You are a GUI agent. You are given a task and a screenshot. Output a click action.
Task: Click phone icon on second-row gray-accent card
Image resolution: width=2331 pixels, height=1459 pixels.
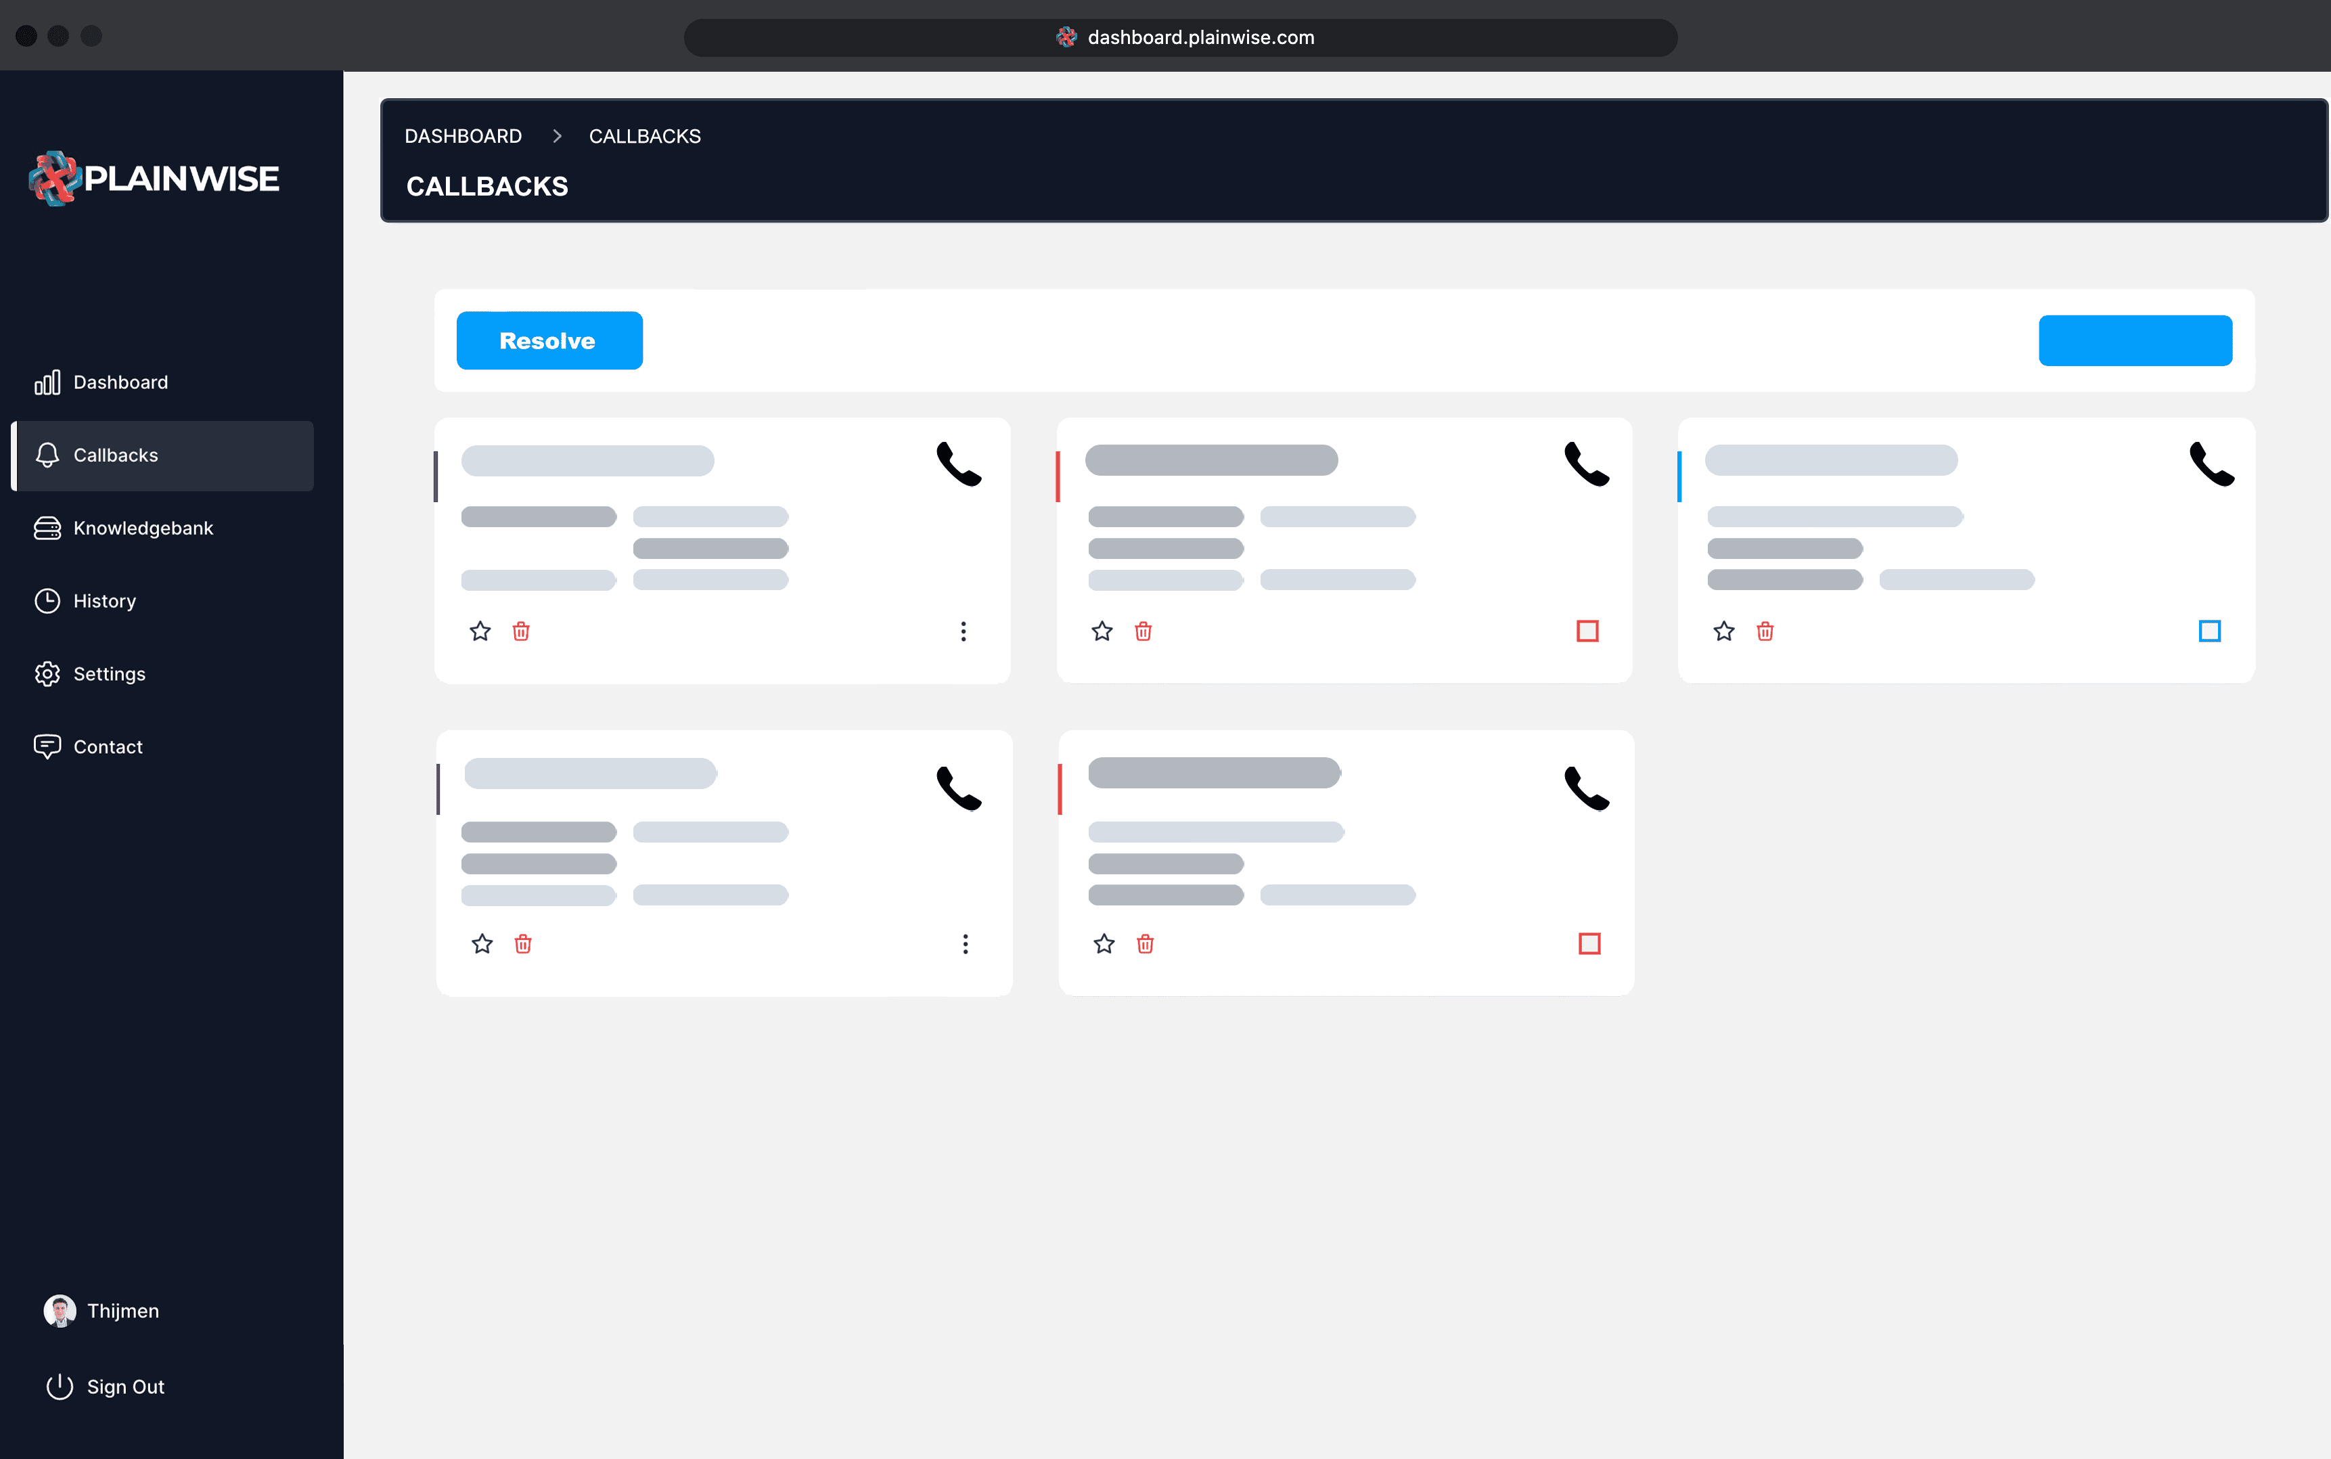click(959, 788)
